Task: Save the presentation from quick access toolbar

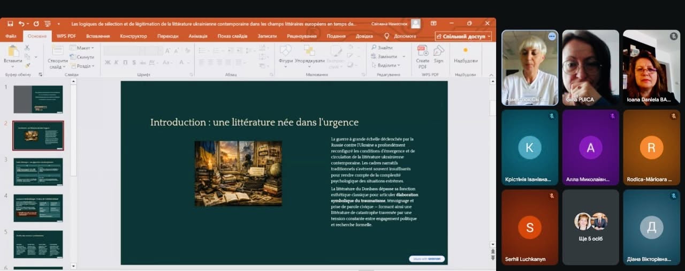Action: click(x=10, y=24)
